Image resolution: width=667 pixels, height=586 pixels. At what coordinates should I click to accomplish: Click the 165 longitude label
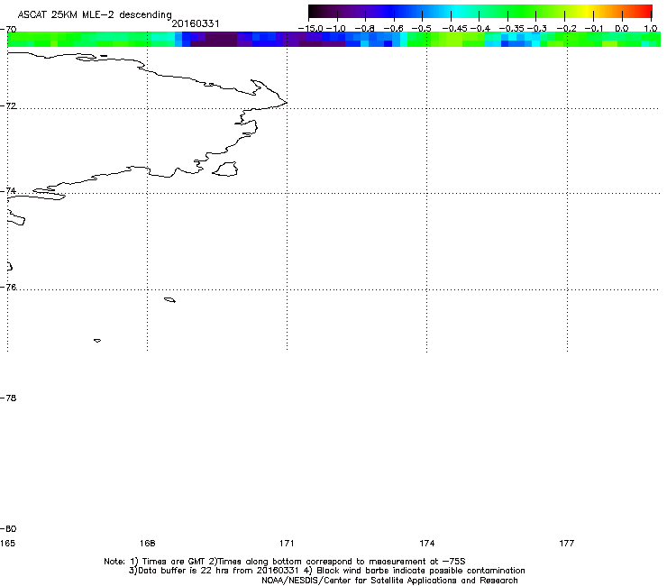click(7, 544)
